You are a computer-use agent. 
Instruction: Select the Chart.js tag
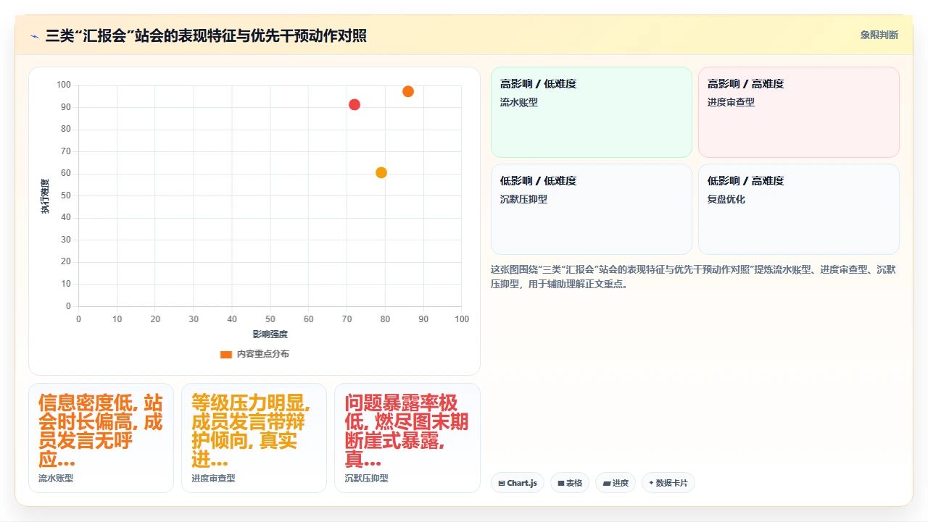[518, 483]
